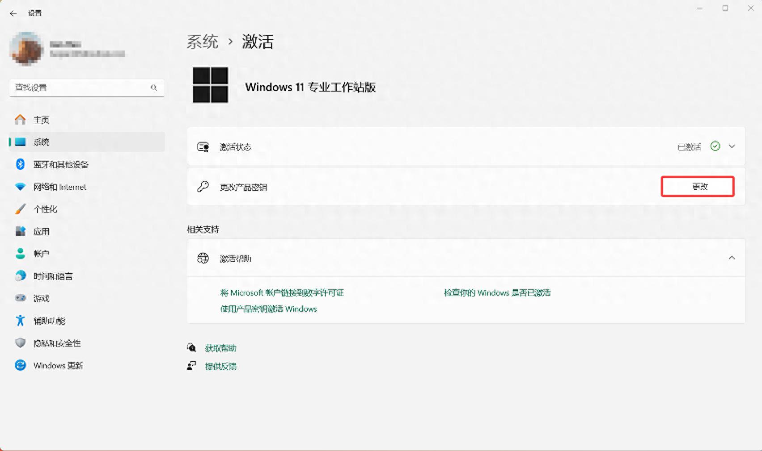Open 网络和 Internet settings

click(87, 187)
